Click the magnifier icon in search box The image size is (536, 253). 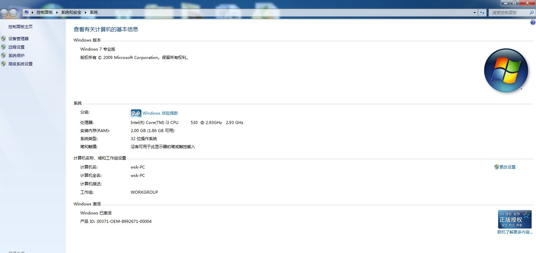pos(532,13)
